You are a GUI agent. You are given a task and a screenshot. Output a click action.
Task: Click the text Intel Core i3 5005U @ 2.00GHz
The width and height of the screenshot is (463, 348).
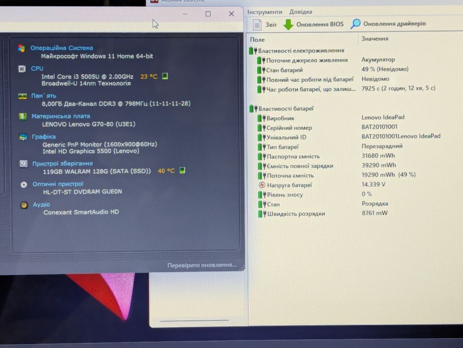[87, 77]
